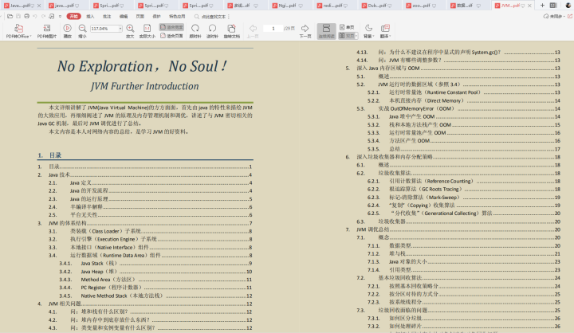The width and height of the screenshot is (574, 333).
Task: Open TOC entry 6.2.2 GC Roots Tracing
Action: [464, 189]
